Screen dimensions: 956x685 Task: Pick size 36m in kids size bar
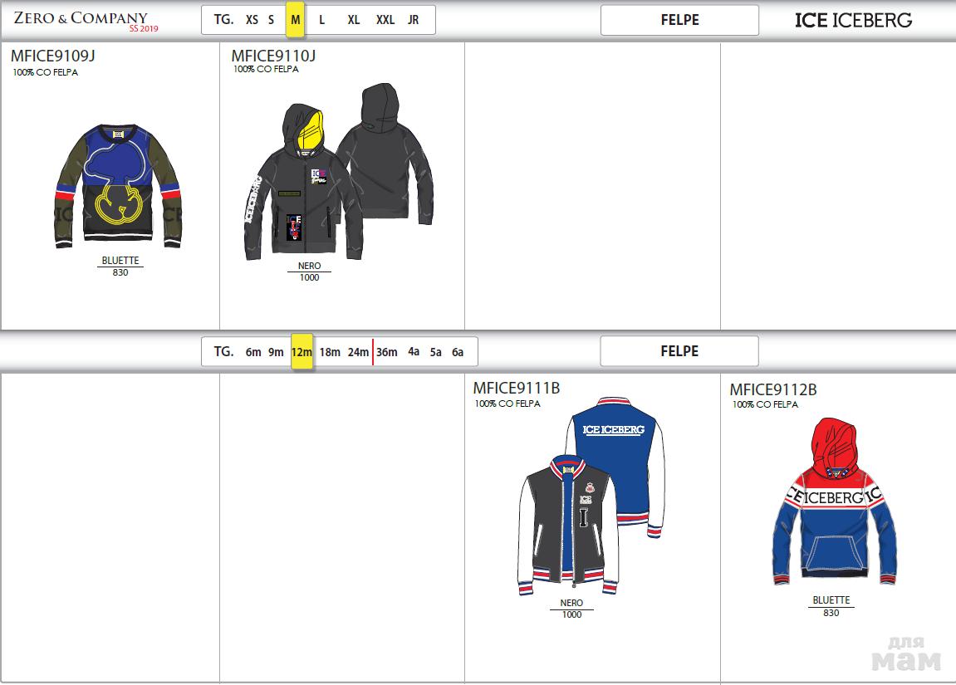coord(387,352)
